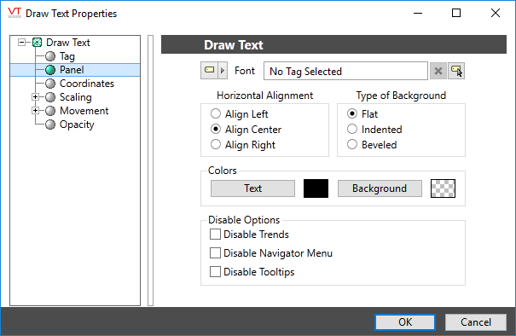This screenshot has height=336, width=516.
Task: Click the tag type icon beside Font
Action: click(209, 71)
